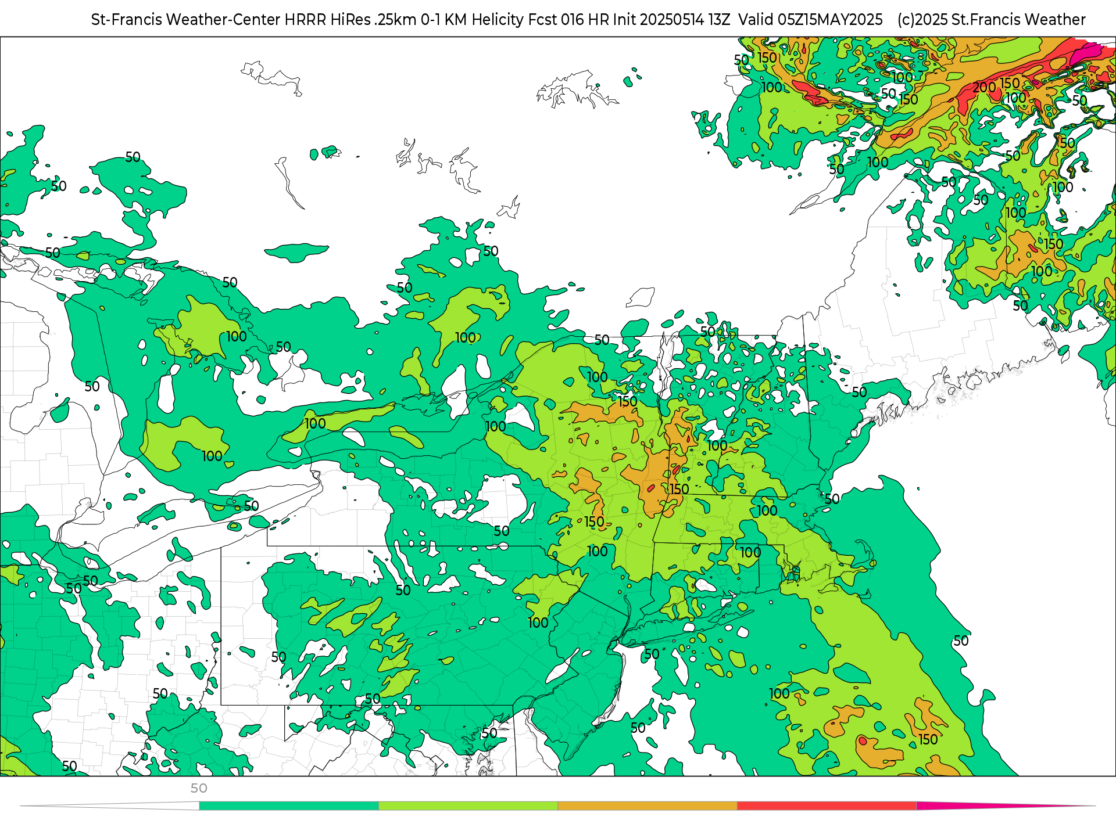Click the dark green colorbar segment
This screenshot has width=1116, height=813.
click(x=289, y=806)
